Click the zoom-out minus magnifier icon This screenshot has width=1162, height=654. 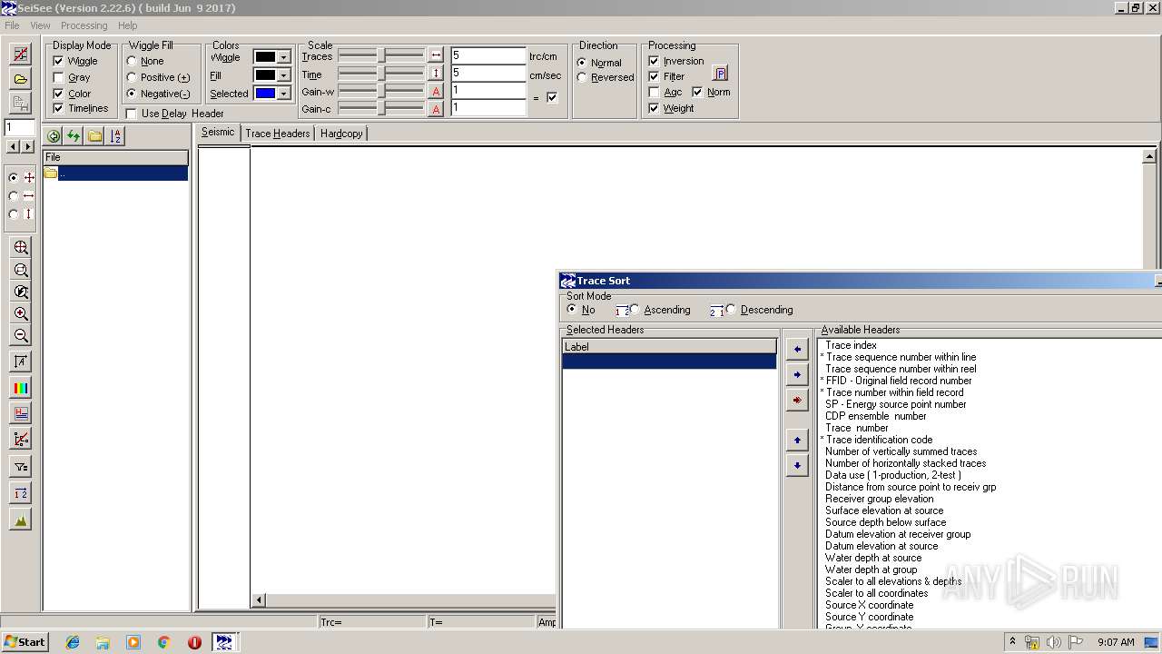tap(21, 335)
